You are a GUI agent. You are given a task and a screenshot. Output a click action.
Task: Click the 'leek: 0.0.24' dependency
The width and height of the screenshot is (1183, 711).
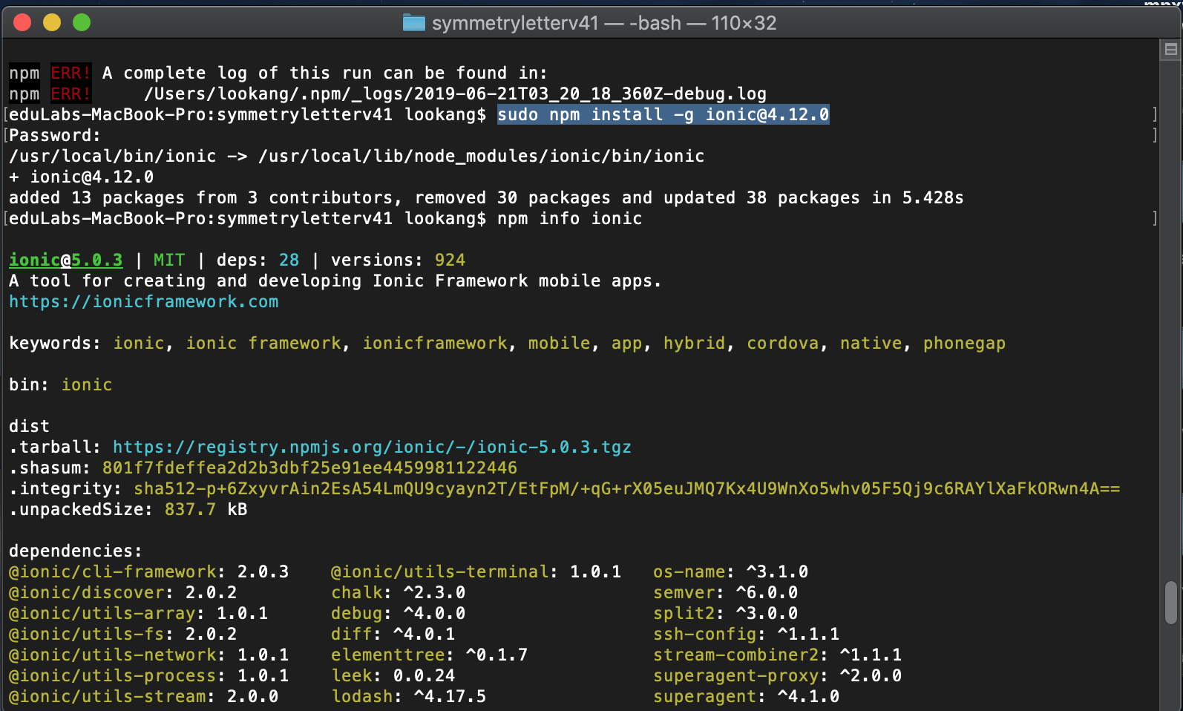coord(393,676)
